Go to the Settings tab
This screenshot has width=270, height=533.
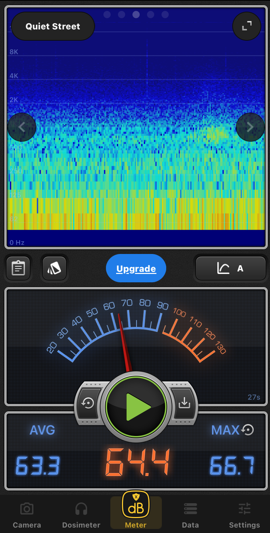(244, 515)
